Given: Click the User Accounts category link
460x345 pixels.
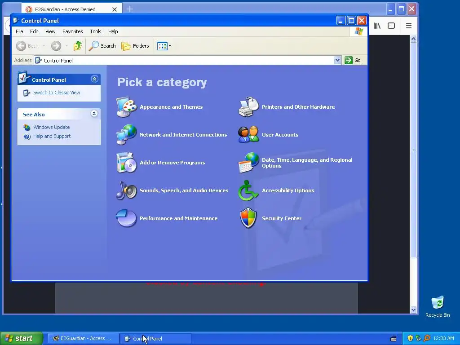Looking at the screenshot, I should [x=280, y=135].
